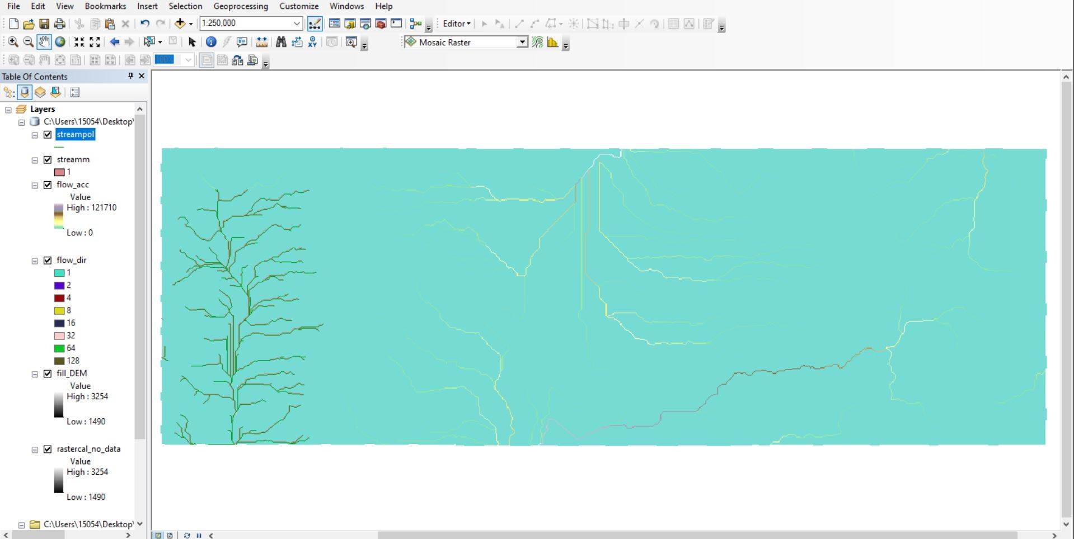Toggle the flow_acc layer checkbox

(x=48, y=185)
